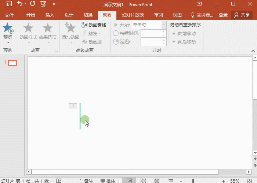Viewport: 257px width, 183px height.
Task: Undo the last action
Action: click(x=20, y=4)
